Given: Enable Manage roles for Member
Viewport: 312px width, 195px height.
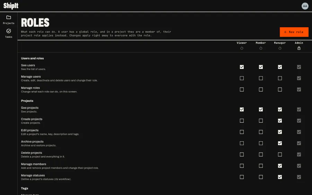Looking at the screenshot, I should (x=261, y=90).
